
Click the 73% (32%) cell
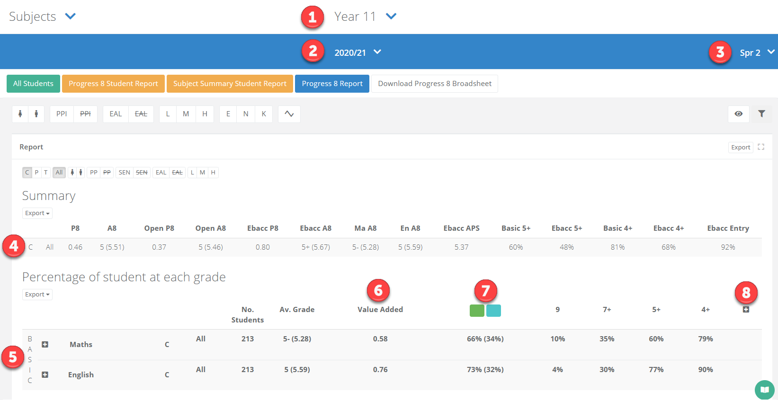tap(485, 370)
